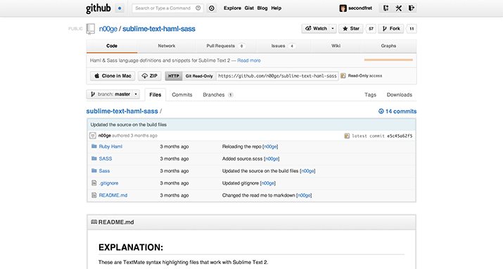Open the forks count 11

412,29
